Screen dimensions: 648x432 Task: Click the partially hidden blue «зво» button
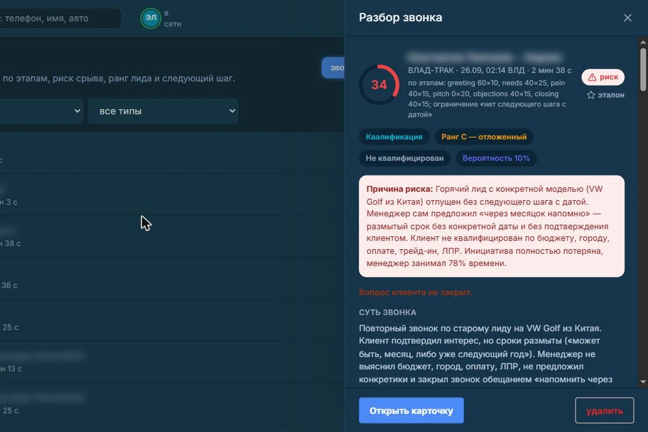(333, 68)
